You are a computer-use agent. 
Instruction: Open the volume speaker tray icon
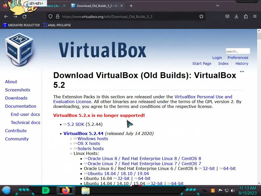click(233, 190)
